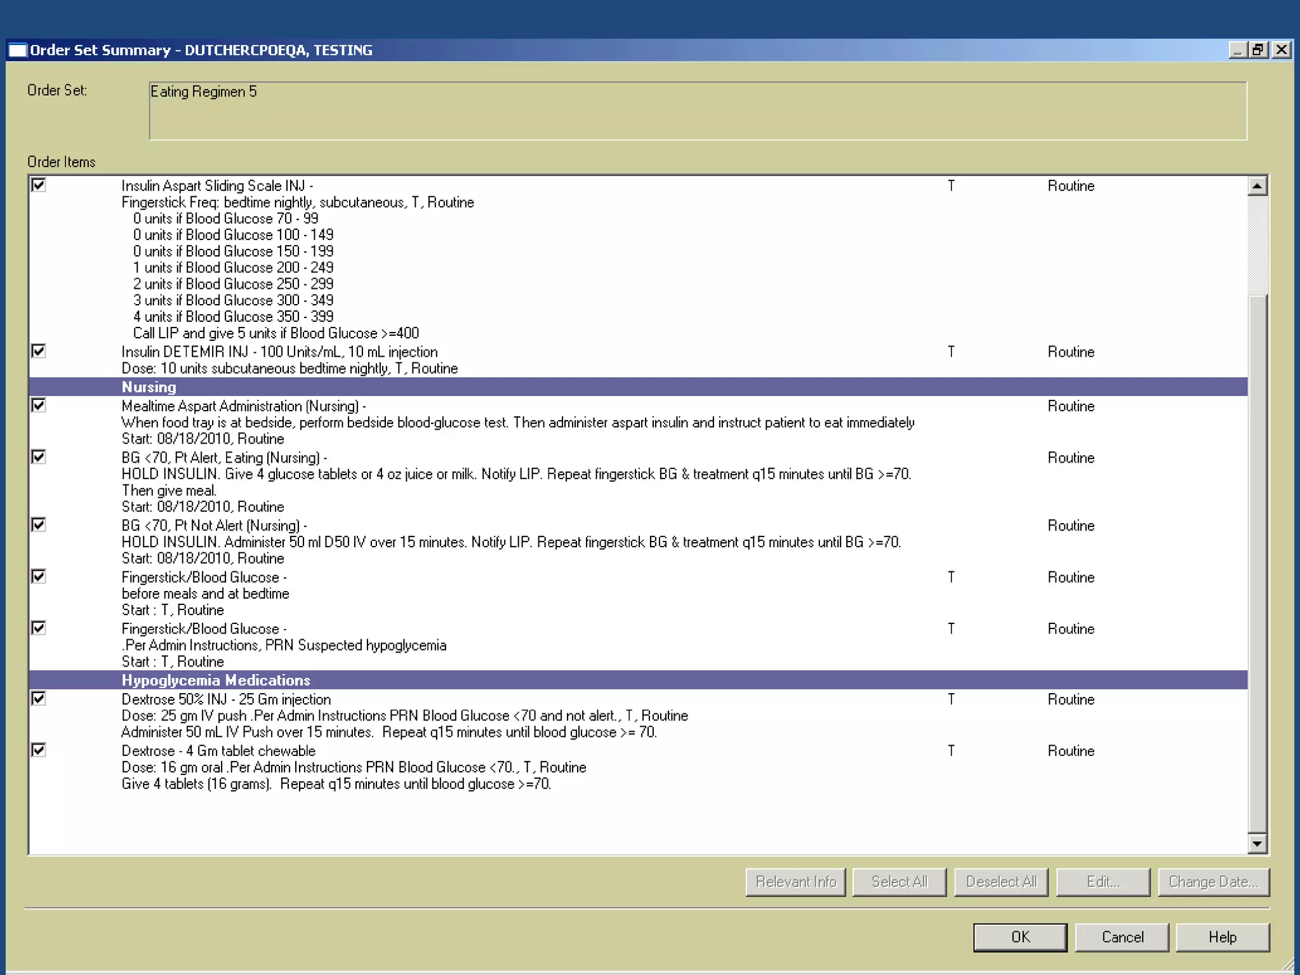Select the Hypoglycemia Medications section header
Viewport: 1300px width, 975px height.
tap(216, 680)
